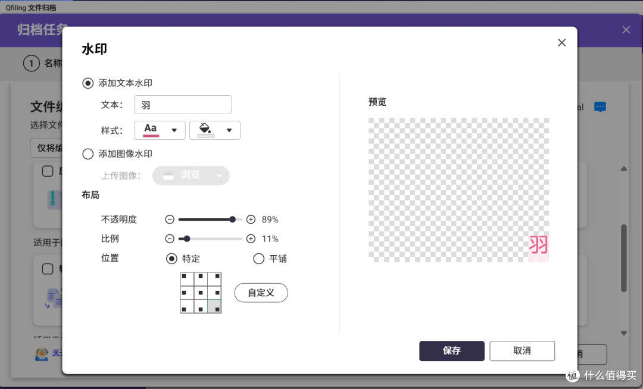643x389 pixels.
Task: Click the 自定义 custom position button
Action: tap(261, 293)
